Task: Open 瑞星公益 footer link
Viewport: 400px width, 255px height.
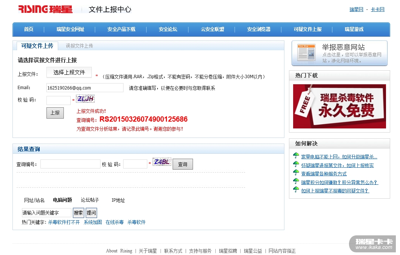Action: (253, 251)
